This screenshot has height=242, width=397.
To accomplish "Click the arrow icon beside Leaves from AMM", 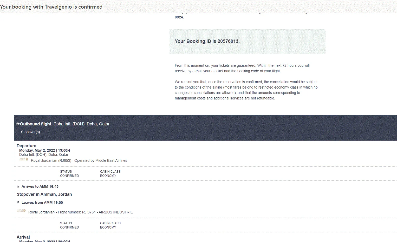I will coord(18,202).
